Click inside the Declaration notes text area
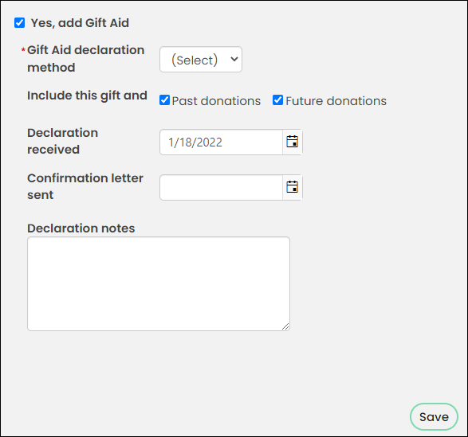Screen dimensions: 468x437 pos(159,284)
